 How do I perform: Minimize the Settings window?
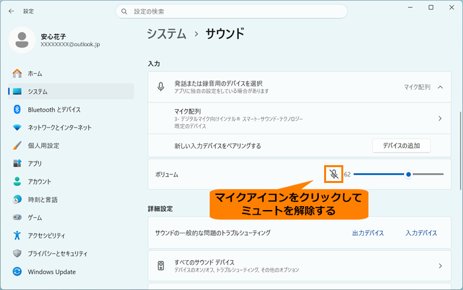pos(410,8)
